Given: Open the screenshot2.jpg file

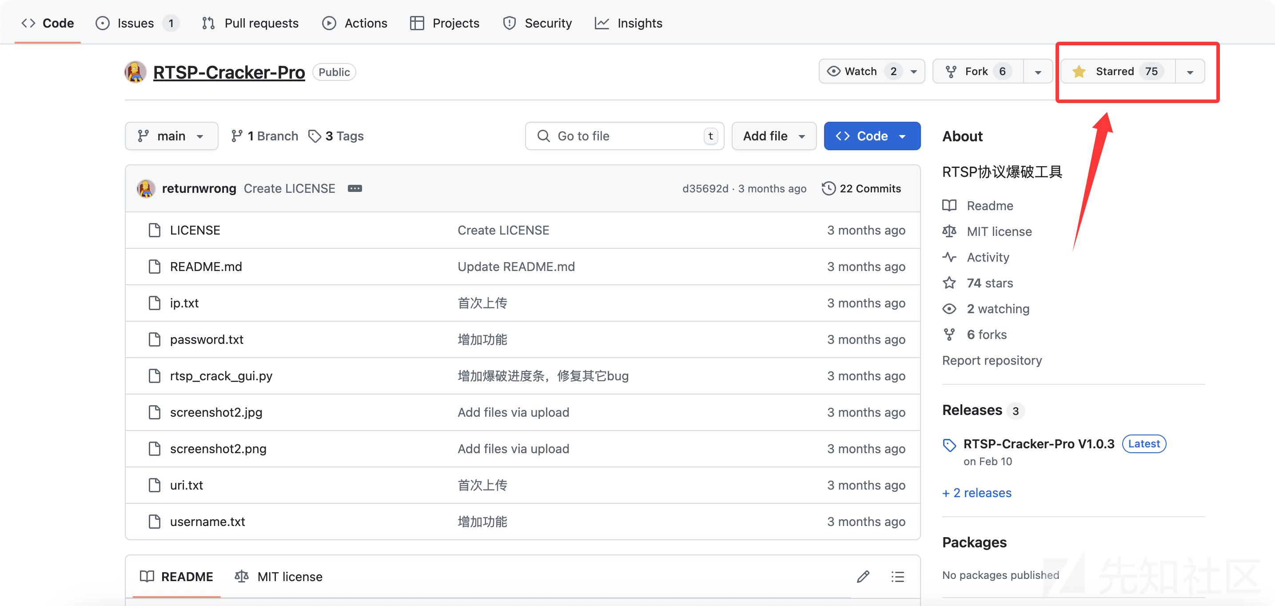Looking at the screenshot, I should tap(216, 412).
